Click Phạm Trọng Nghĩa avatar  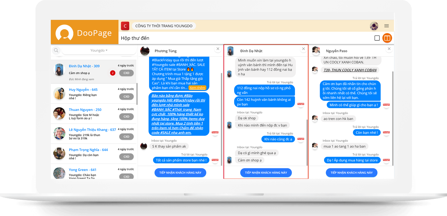pyautogui.click(x=59, y=153)
